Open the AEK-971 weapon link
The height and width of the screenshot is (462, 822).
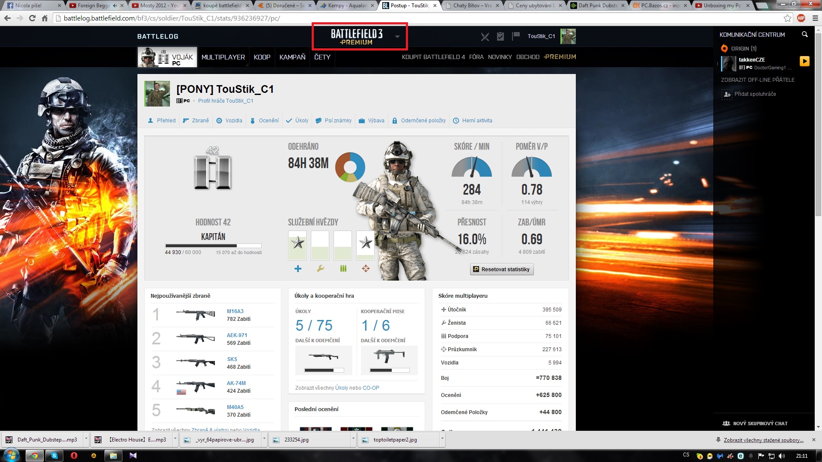click(x=237, y=335)
